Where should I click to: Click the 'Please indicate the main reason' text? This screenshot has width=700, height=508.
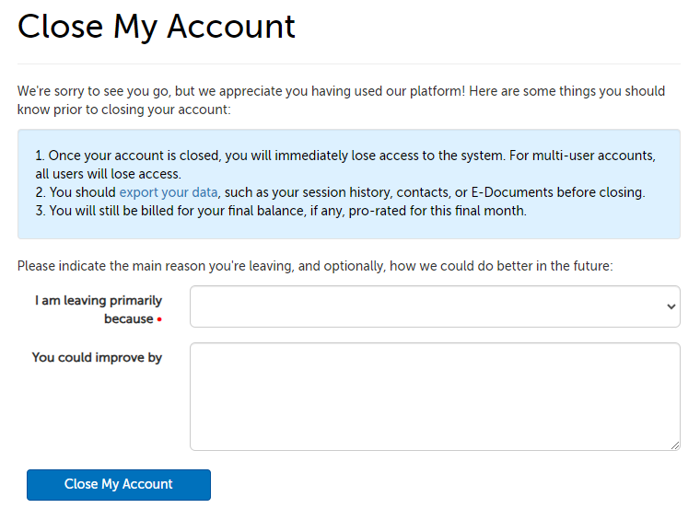[314, 266]
